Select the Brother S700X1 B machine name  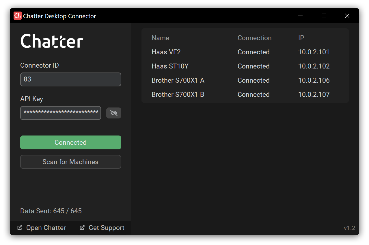coord(178,94)
